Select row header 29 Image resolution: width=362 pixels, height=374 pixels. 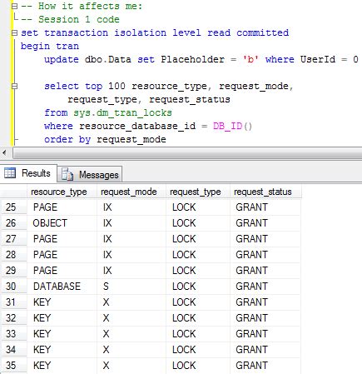pos(13,271)
